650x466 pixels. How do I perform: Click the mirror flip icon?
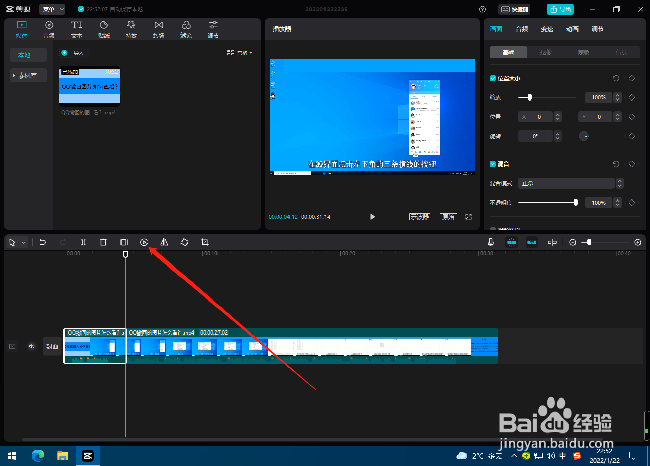click(x=164, y=242)
